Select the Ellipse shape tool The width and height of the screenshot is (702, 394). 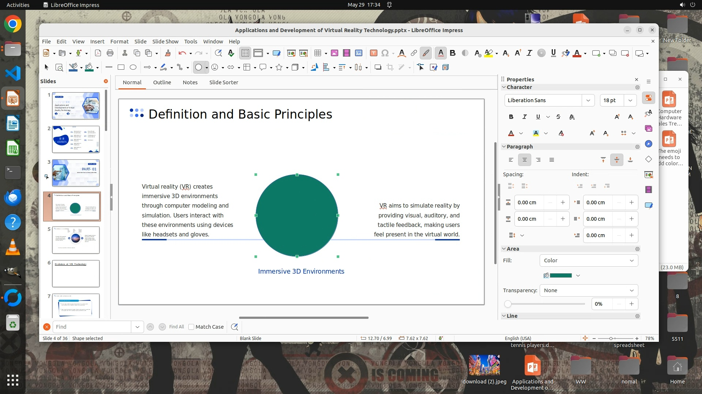tap(133, 67)
